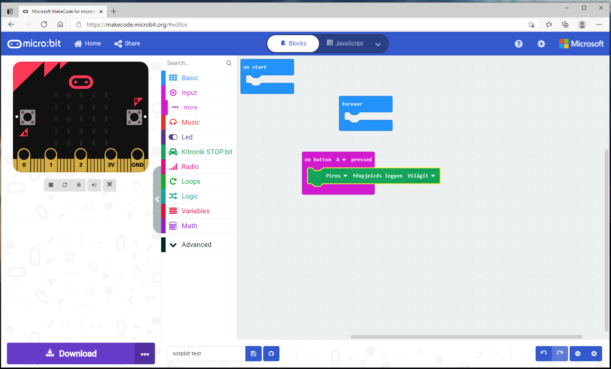This screenshot has height=369, width=611.
Task: Stop the micro:bit simulator
Action: click(x=51, y=185)
